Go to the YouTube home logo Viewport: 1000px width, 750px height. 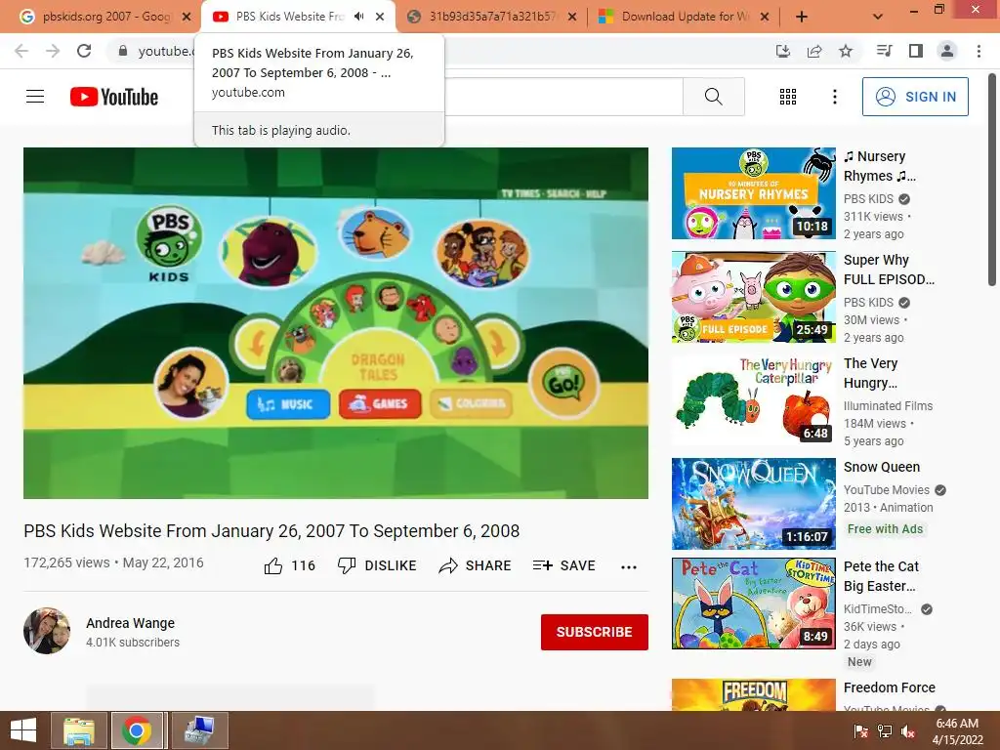[114, 97]
